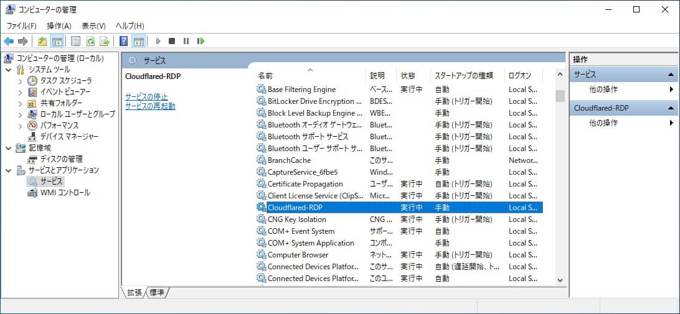The image size is (680, 314).
Task: Click the 共有フォルダー tree icon
Action: (x=32, y=103)
